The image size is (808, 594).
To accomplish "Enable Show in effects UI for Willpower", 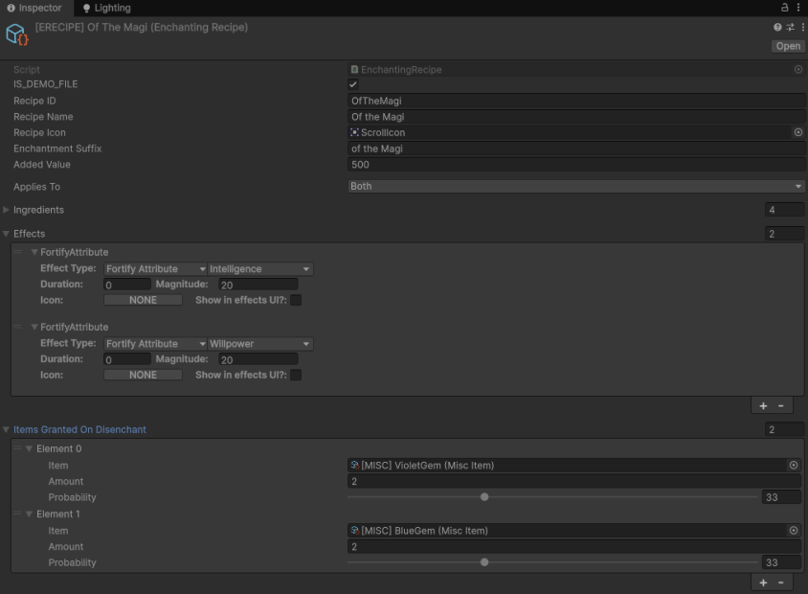I will [x=296, y=375].
